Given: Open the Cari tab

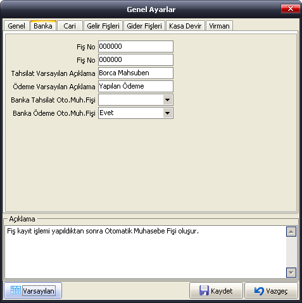Looking at the screenshot, I should click(70, 26).
